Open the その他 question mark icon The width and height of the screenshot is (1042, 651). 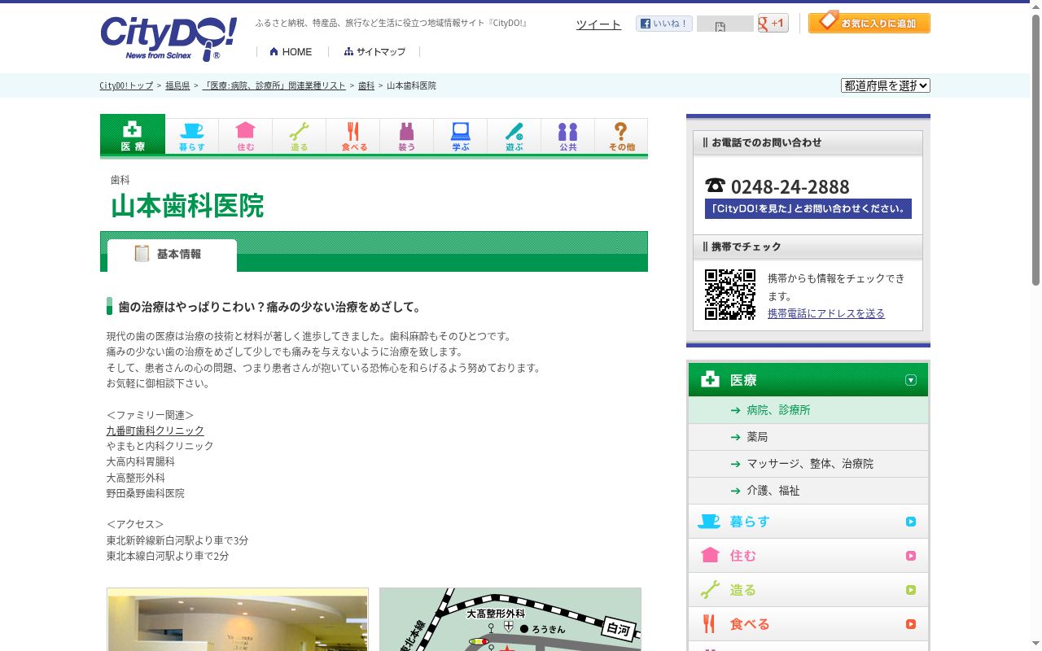pyautogui.click(x=621, y=136)
